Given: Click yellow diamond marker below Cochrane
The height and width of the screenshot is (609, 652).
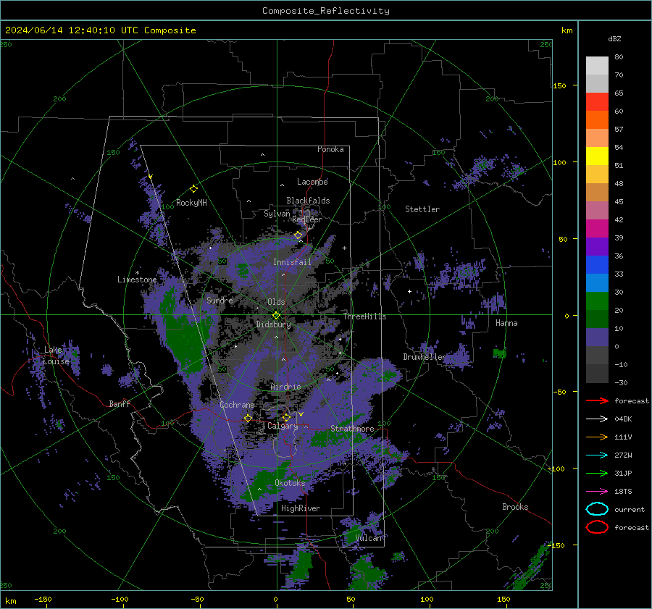Looking at the screenshot, I should (248, 418).
